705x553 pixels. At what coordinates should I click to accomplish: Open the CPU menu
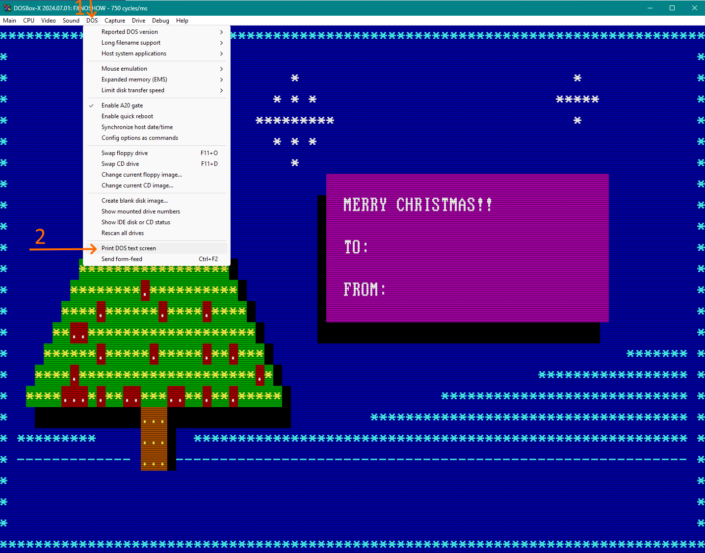click(29, 21)
